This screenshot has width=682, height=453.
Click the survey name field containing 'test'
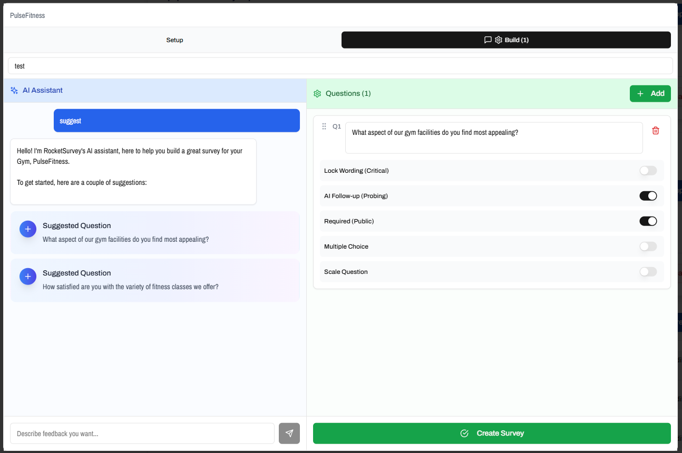(x=340, y=65)
